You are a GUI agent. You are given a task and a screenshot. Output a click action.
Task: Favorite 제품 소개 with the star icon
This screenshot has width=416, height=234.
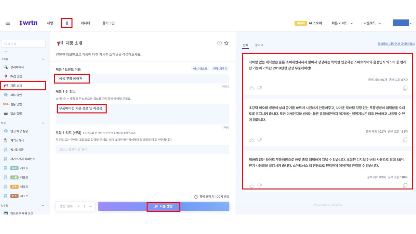226,43
